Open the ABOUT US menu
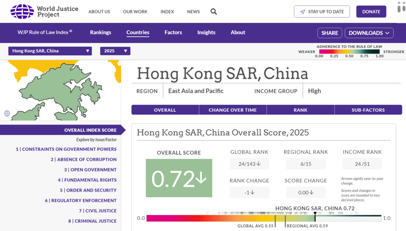 click(99, 12)
